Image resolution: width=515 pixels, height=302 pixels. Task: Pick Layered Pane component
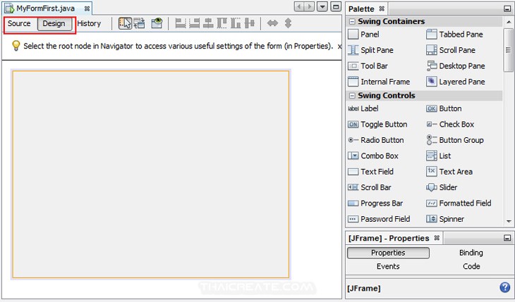[456, 82]
